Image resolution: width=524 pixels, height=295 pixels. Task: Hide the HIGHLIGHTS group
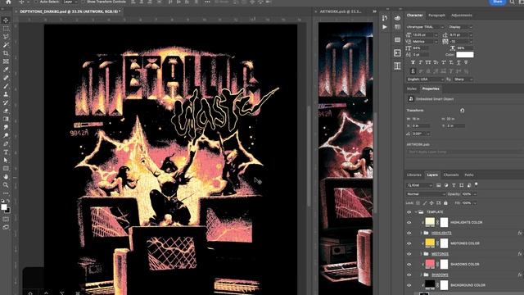click(409, 233)
